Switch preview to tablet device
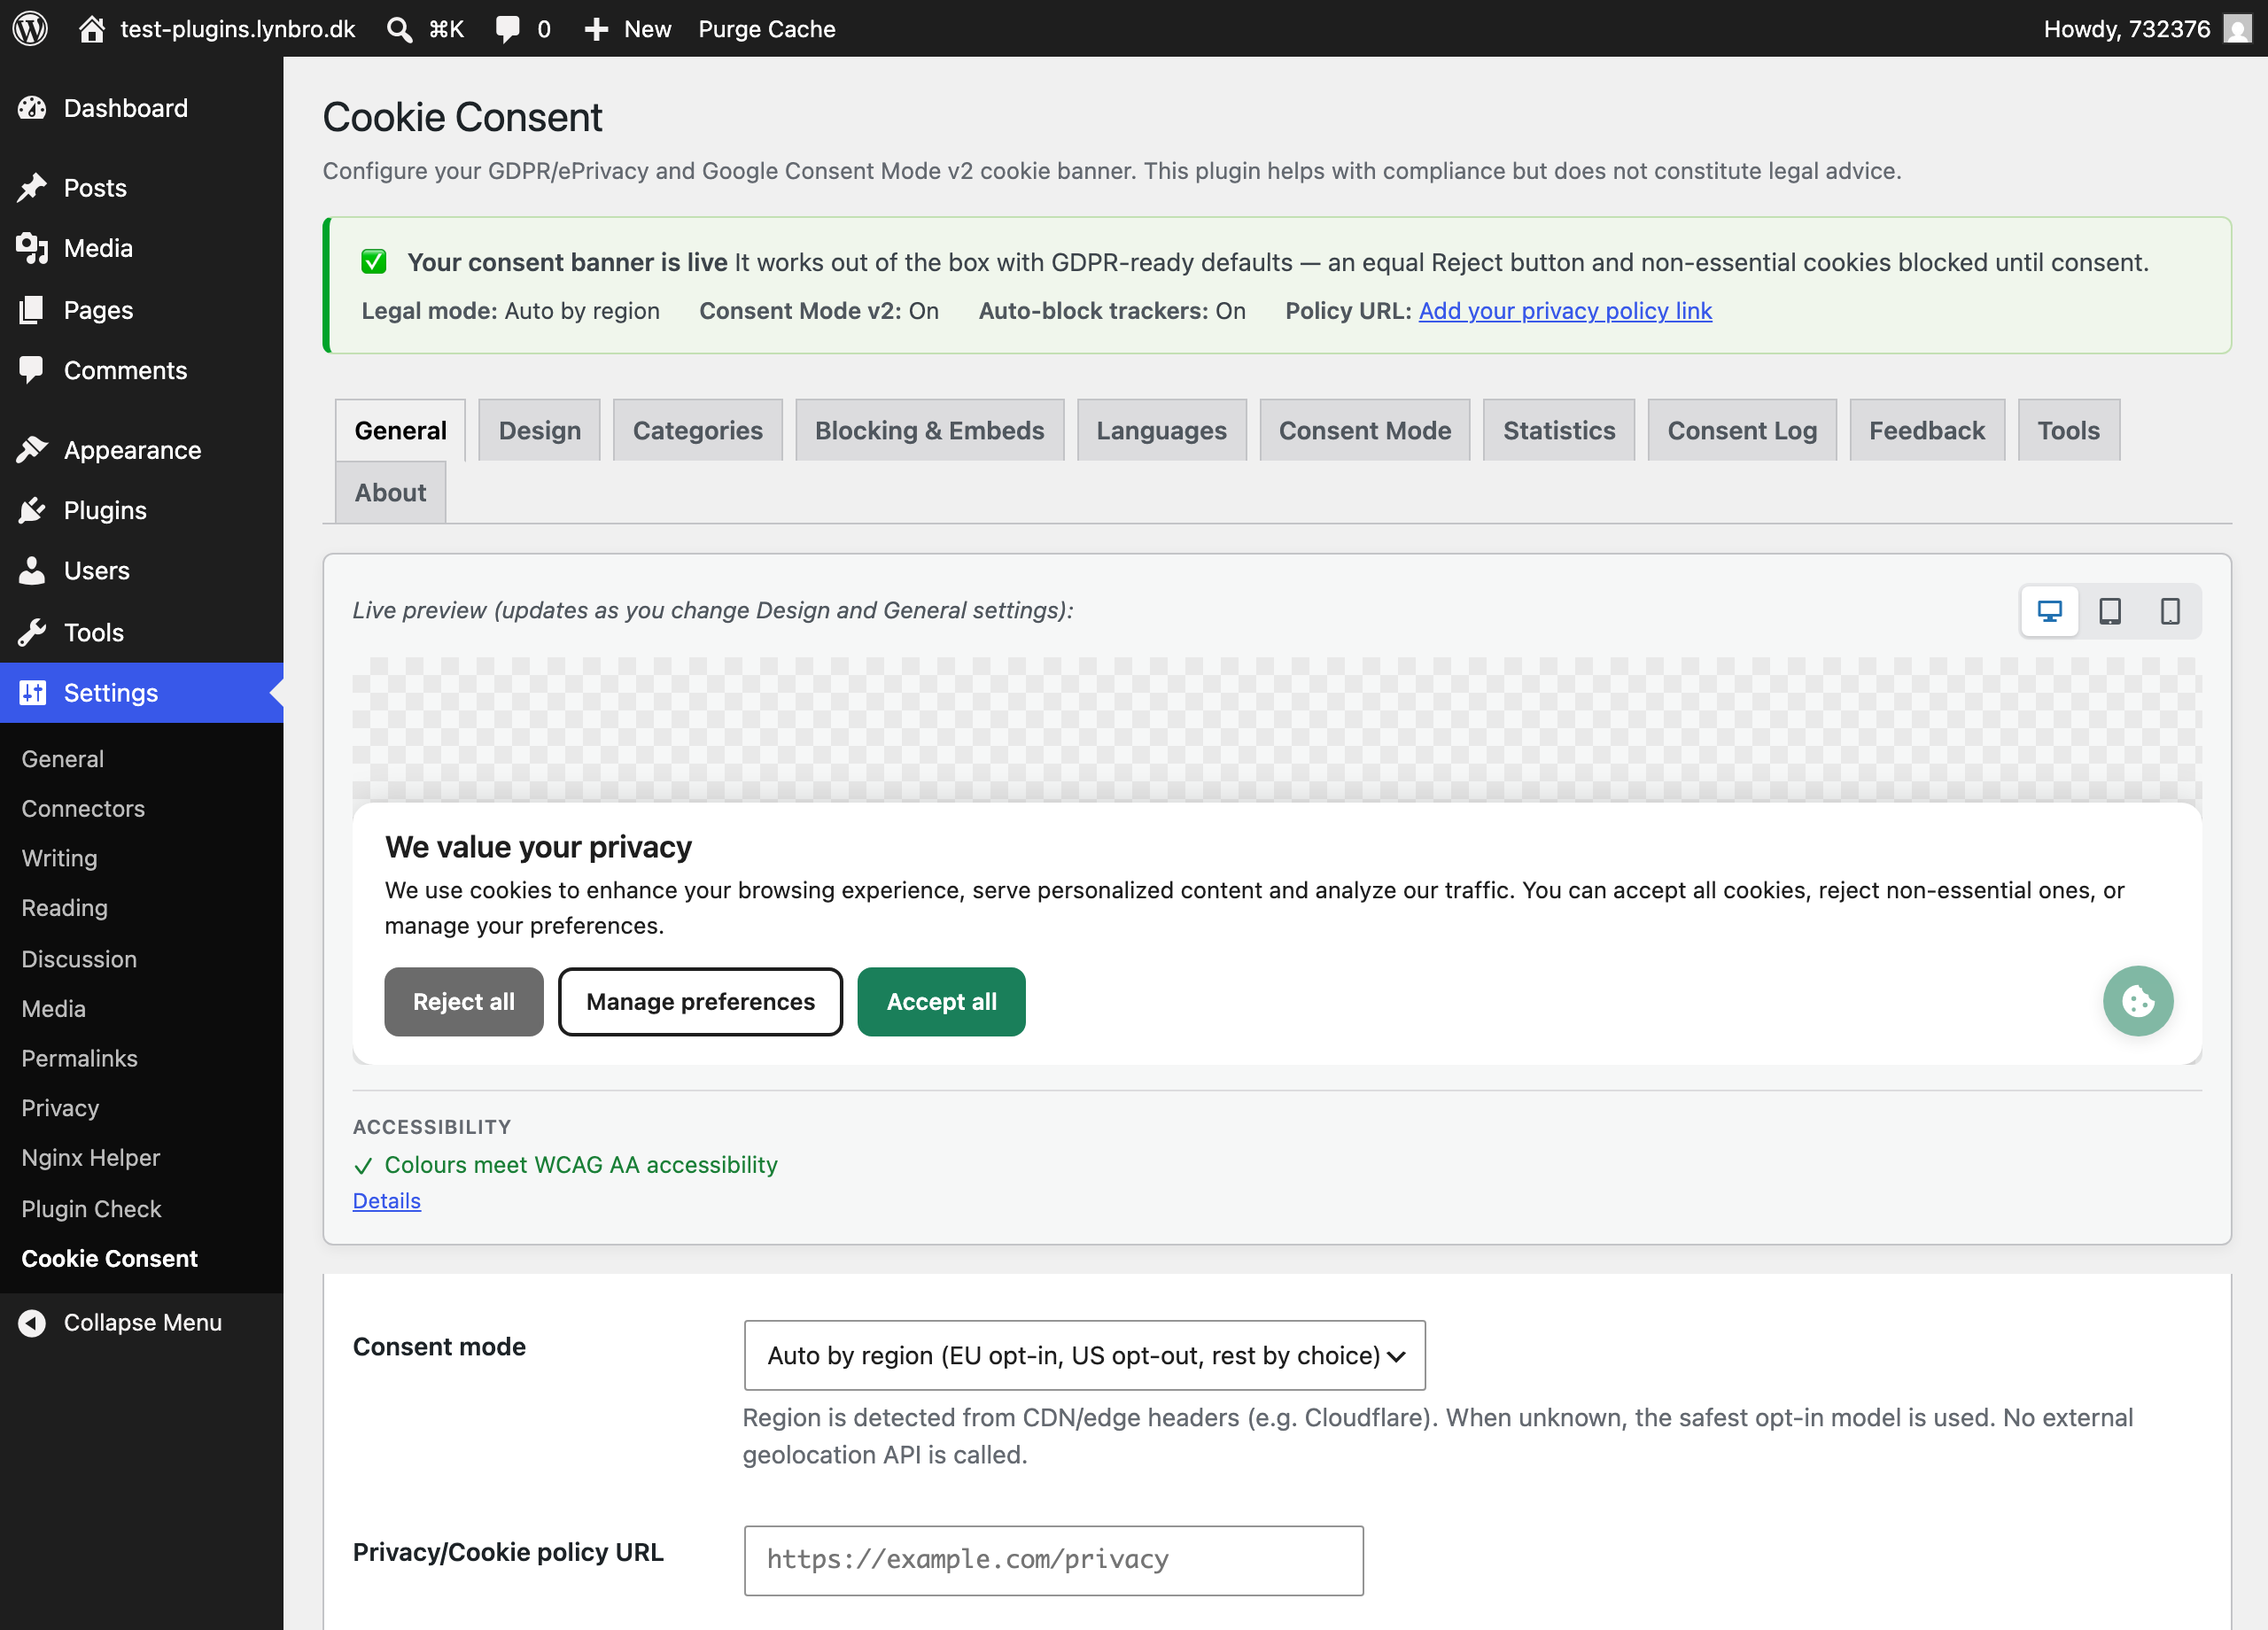 click(x=2110, y=611)
